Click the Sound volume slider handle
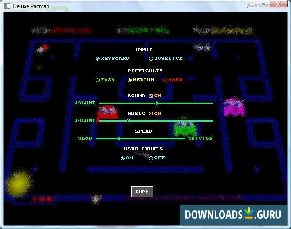The width and height of the screenshot is (291, 229). point(157,103)
